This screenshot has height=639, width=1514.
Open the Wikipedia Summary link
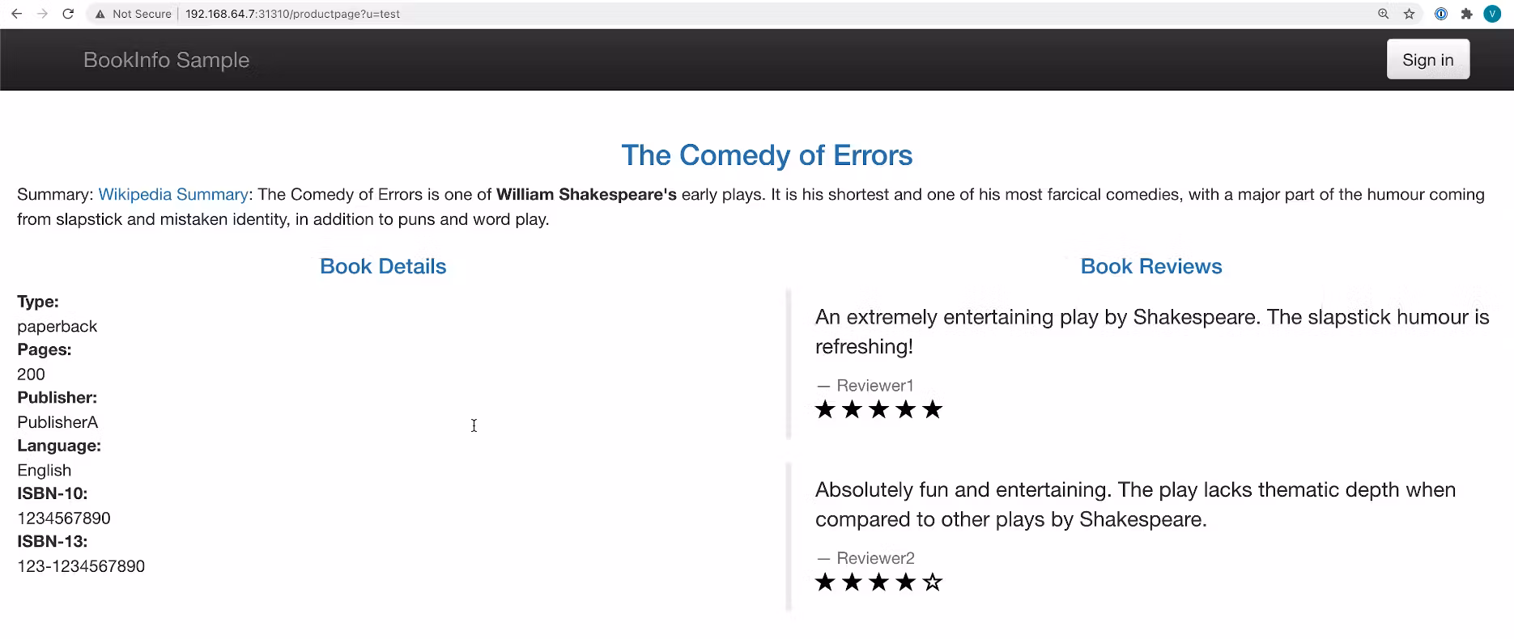pyautogui.click(x=172, y=195)
